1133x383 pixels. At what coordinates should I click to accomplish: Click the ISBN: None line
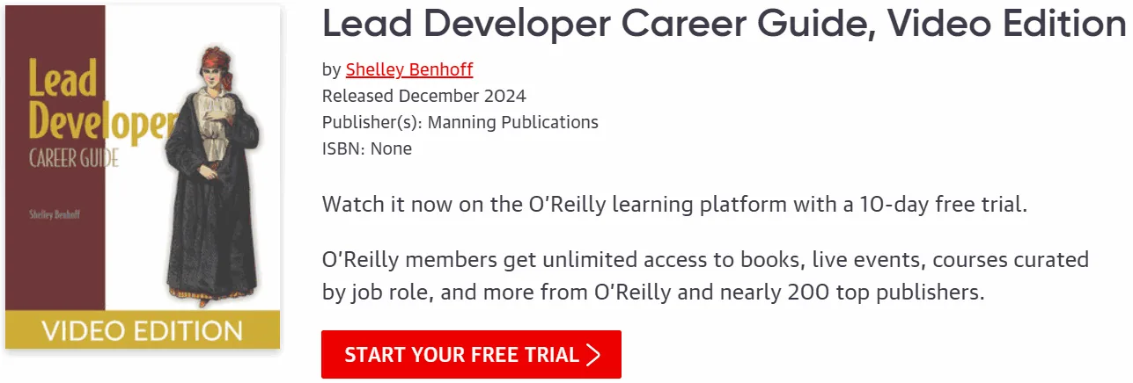367,148
